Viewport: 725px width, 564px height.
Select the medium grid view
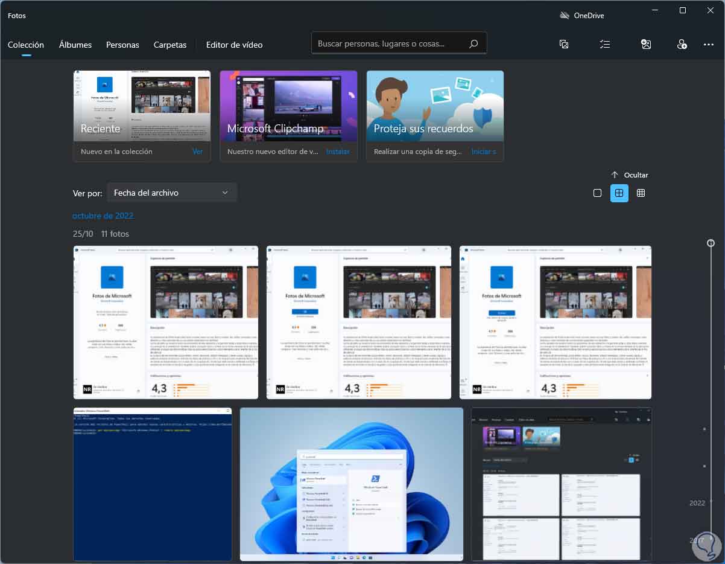(619, 193)
